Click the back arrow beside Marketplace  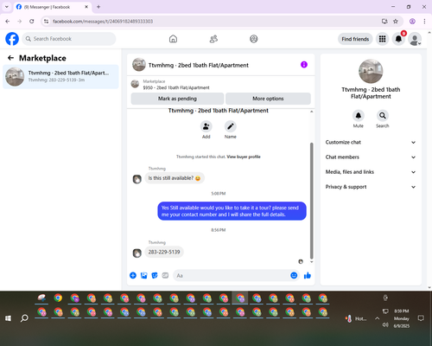pyautogui.click(x=10, y=58)
